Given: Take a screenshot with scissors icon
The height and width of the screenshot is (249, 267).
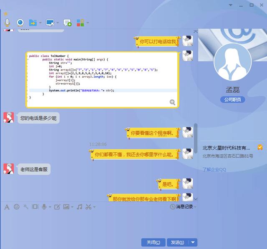Looking at the screenshot, I should tap(88, 207).
